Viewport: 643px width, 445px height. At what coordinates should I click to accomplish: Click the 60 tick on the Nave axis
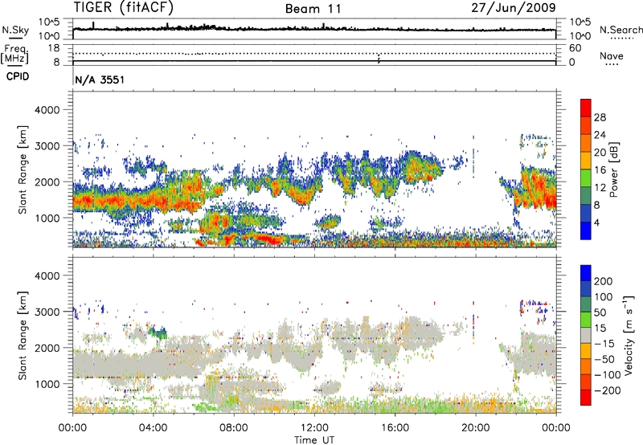tap(575, 48)
